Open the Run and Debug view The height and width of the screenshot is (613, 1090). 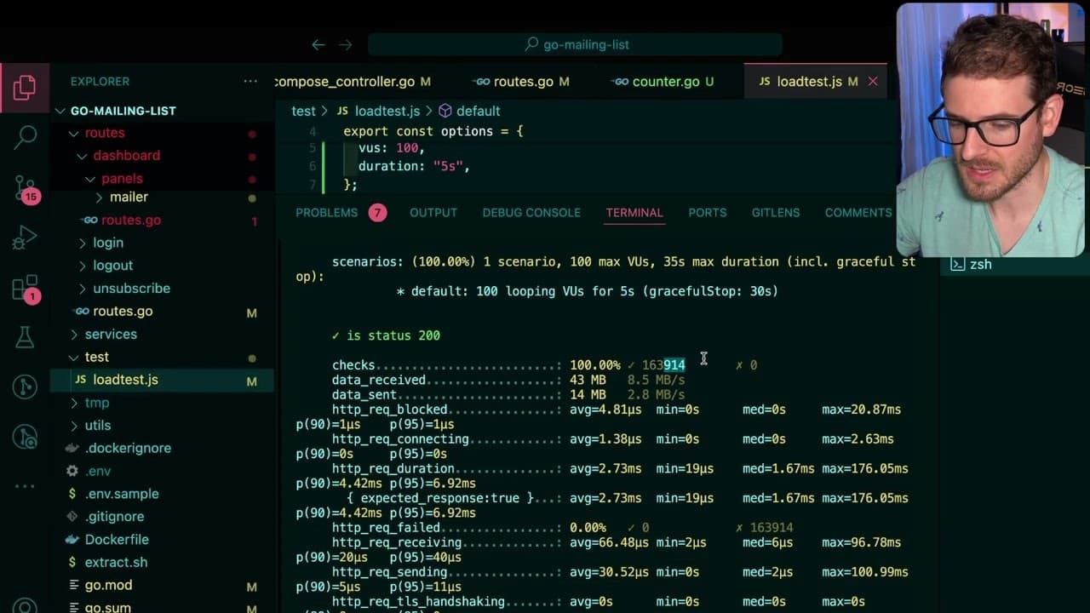(25, 238)
